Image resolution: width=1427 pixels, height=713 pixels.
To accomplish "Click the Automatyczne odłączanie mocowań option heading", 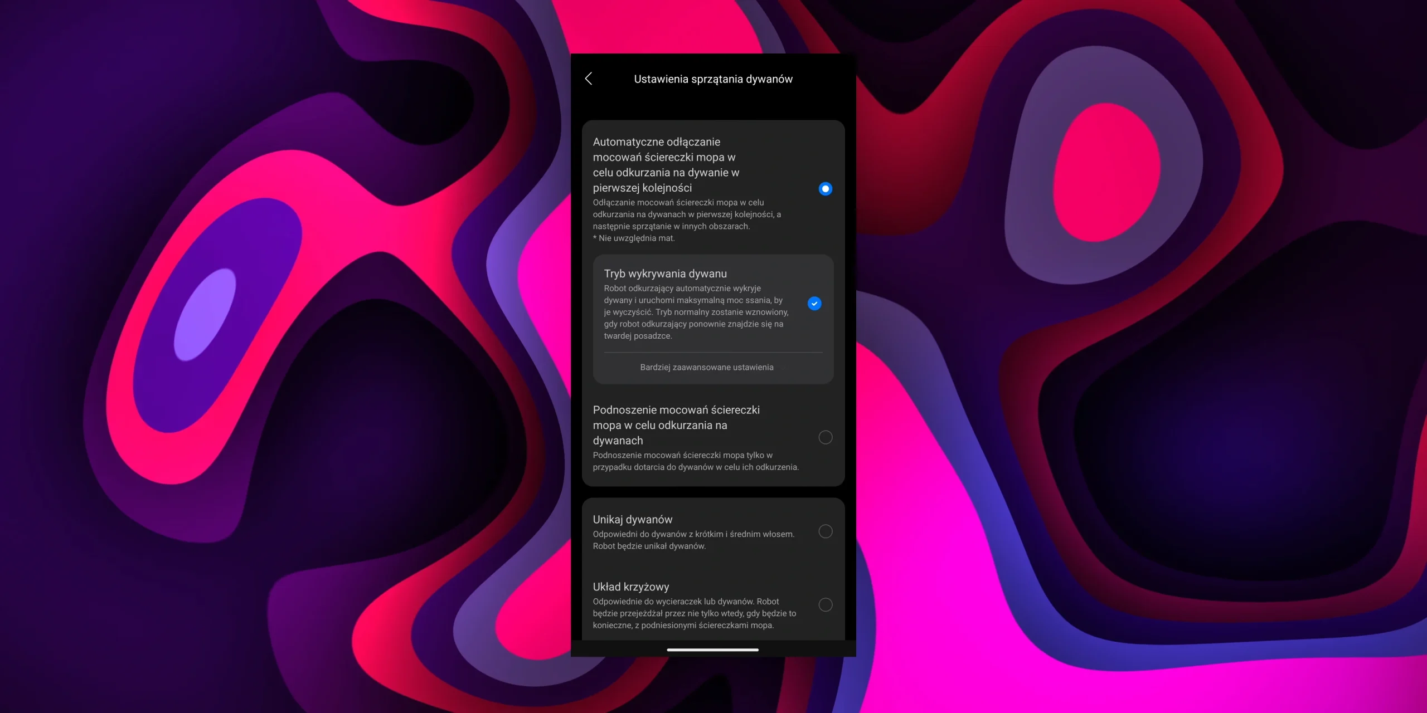I will (x=666, y=165).
